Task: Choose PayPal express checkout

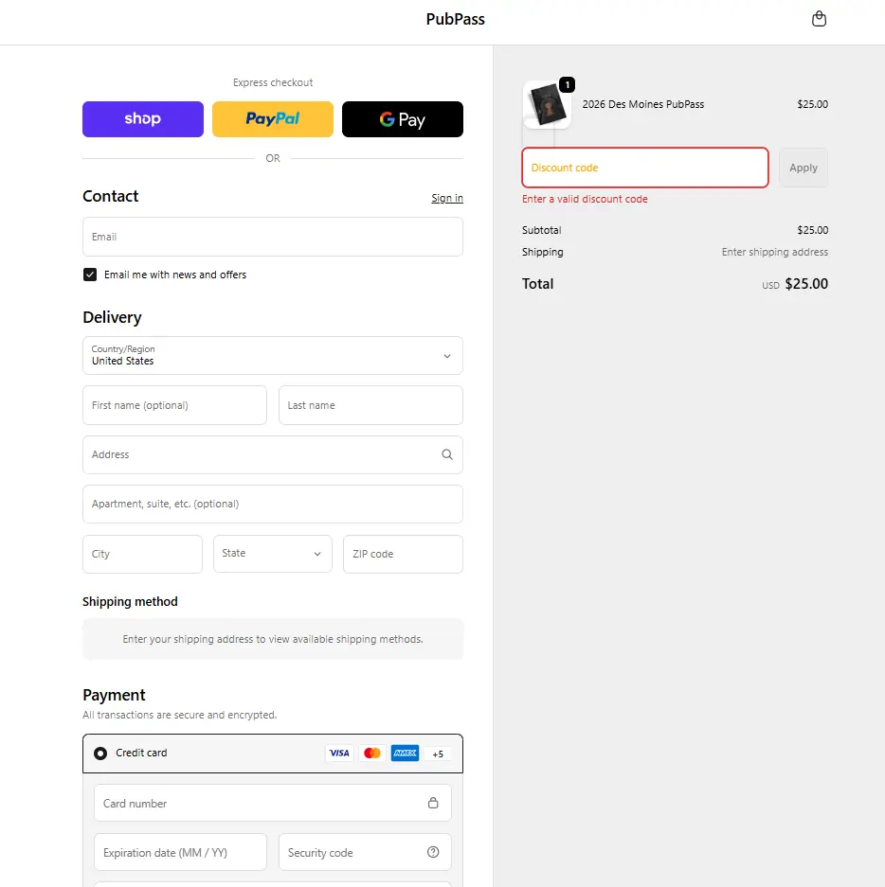Action: (x=273, y=119)
